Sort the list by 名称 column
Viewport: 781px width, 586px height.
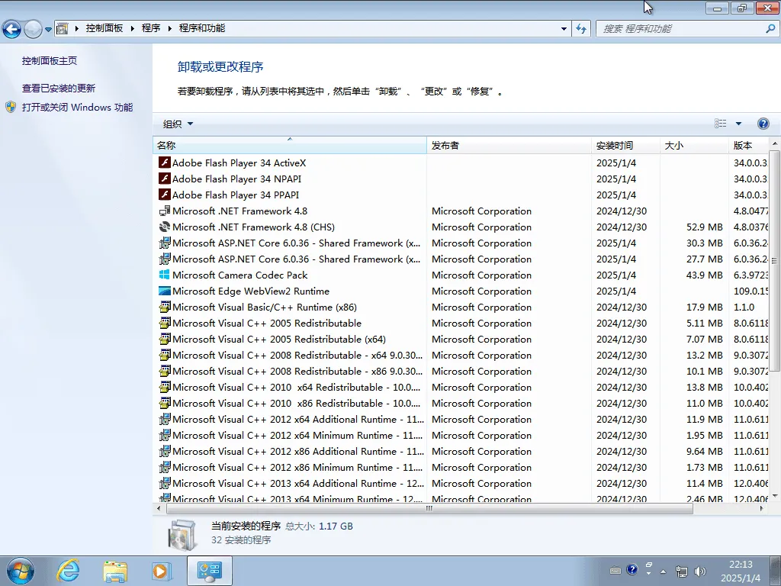(289, 146)
